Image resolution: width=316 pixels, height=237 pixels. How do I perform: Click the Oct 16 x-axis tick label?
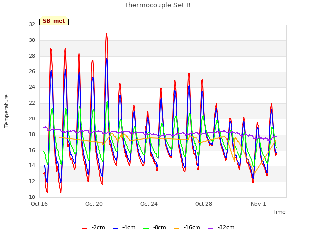point(39,204)
